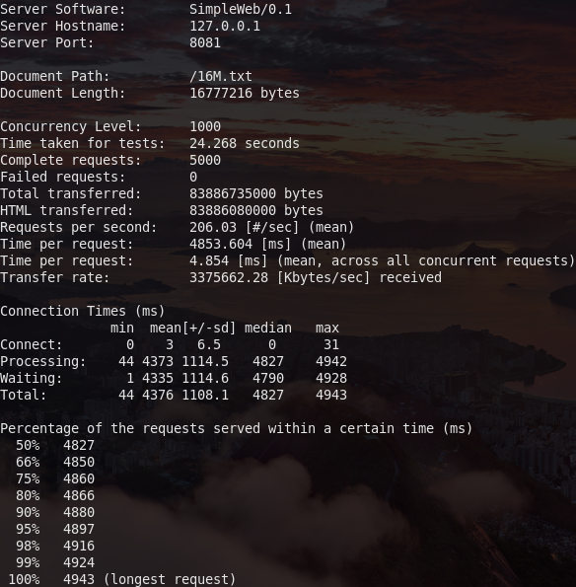This screenshot has height=587, width=576.
Task: Select the 90% percentile value 4880
Action: click(79, 512)
